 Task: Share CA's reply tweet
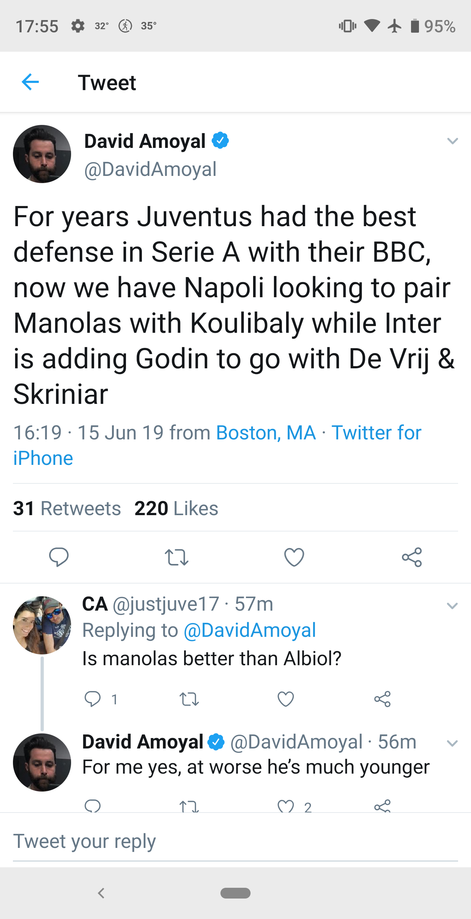pyautogui.click(x=382, y=699)
